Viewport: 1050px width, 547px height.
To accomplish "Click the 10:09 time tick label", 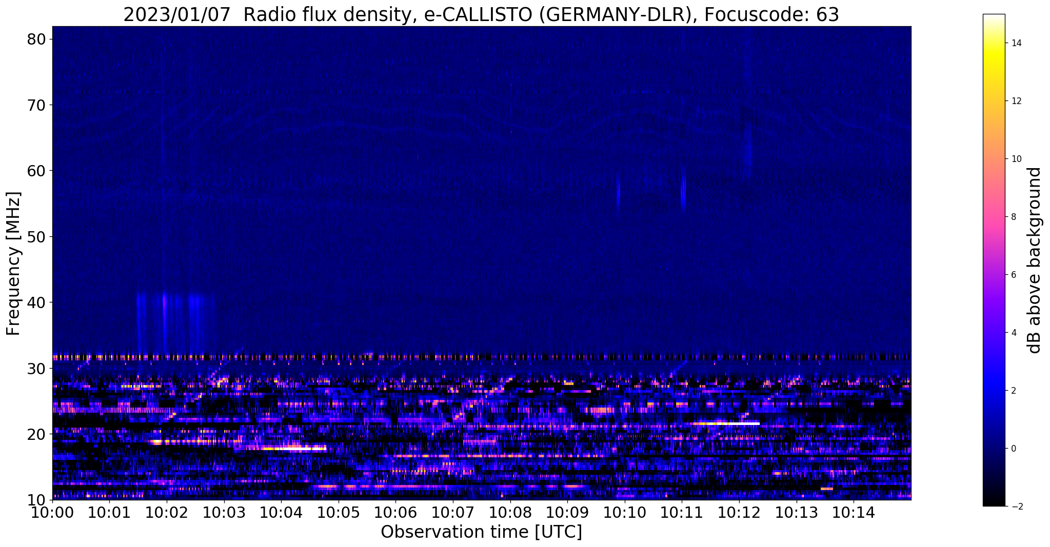I will (567, 512).
